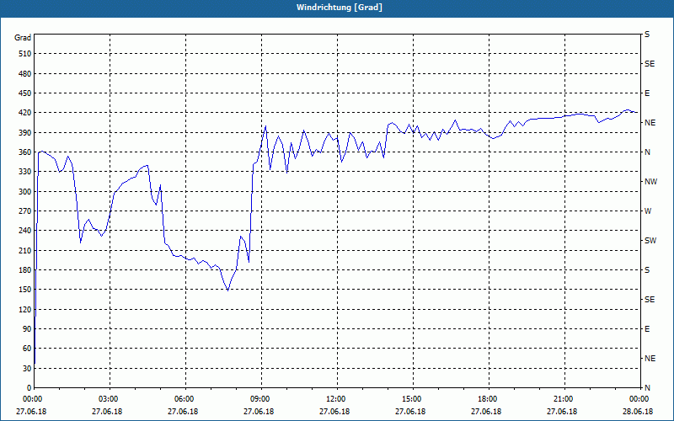Select the 28.06.18 date label

638,412
